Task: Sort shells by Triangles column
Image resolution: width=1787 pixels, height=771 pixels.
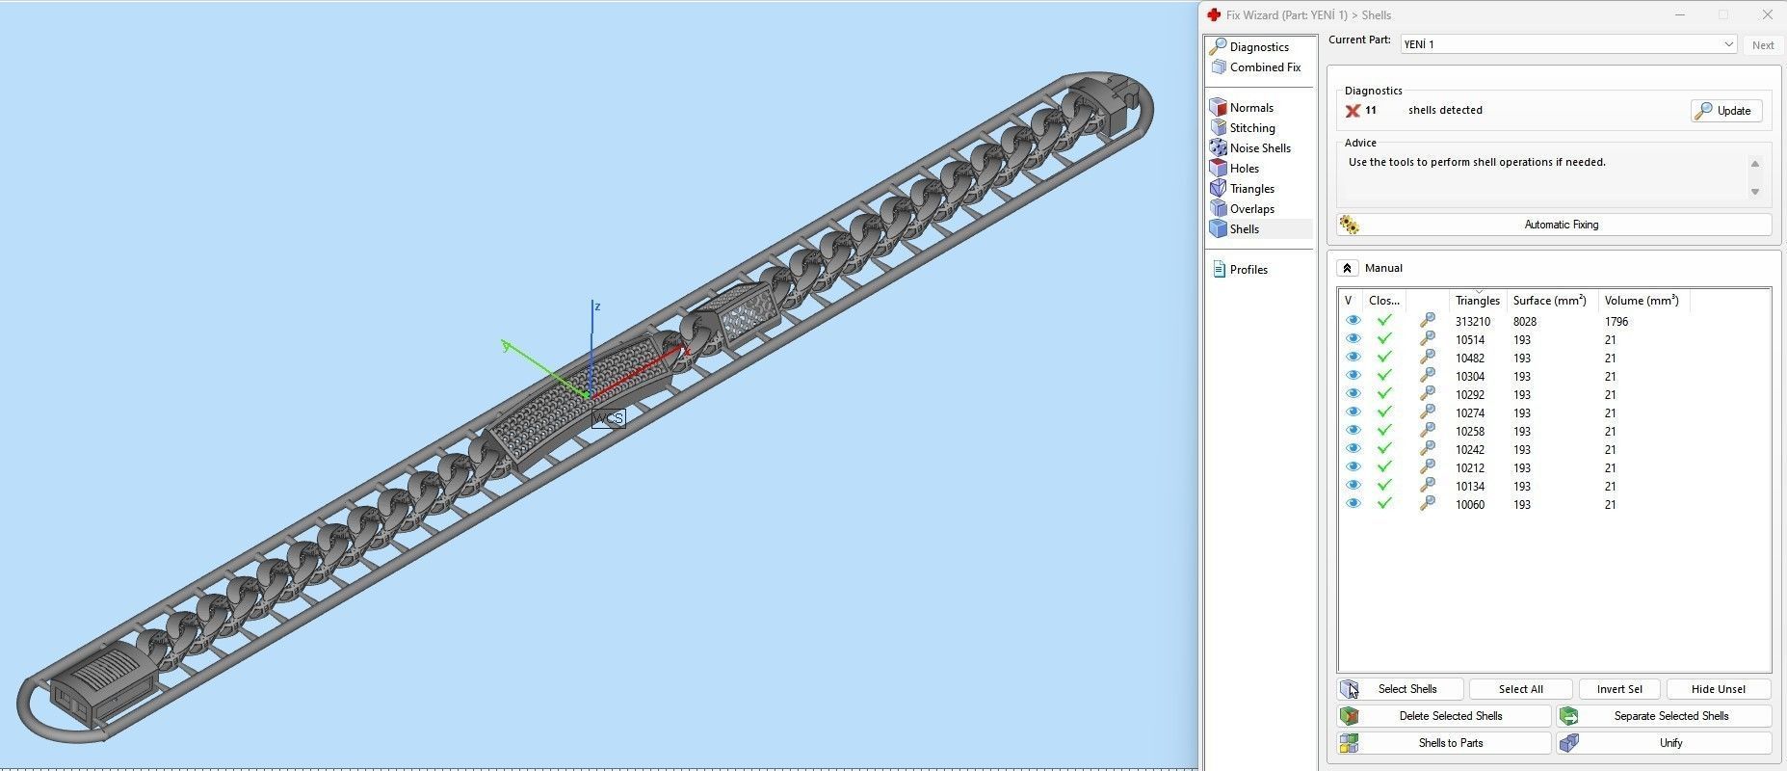Action: tap(1478, 301)
